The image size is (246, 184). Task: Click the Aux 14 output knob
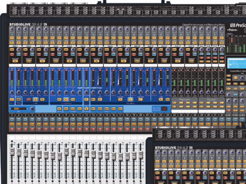(x=195, y=50)
